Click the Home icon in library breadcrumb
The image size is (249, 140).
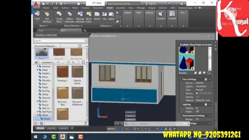[x=36, y=62]
